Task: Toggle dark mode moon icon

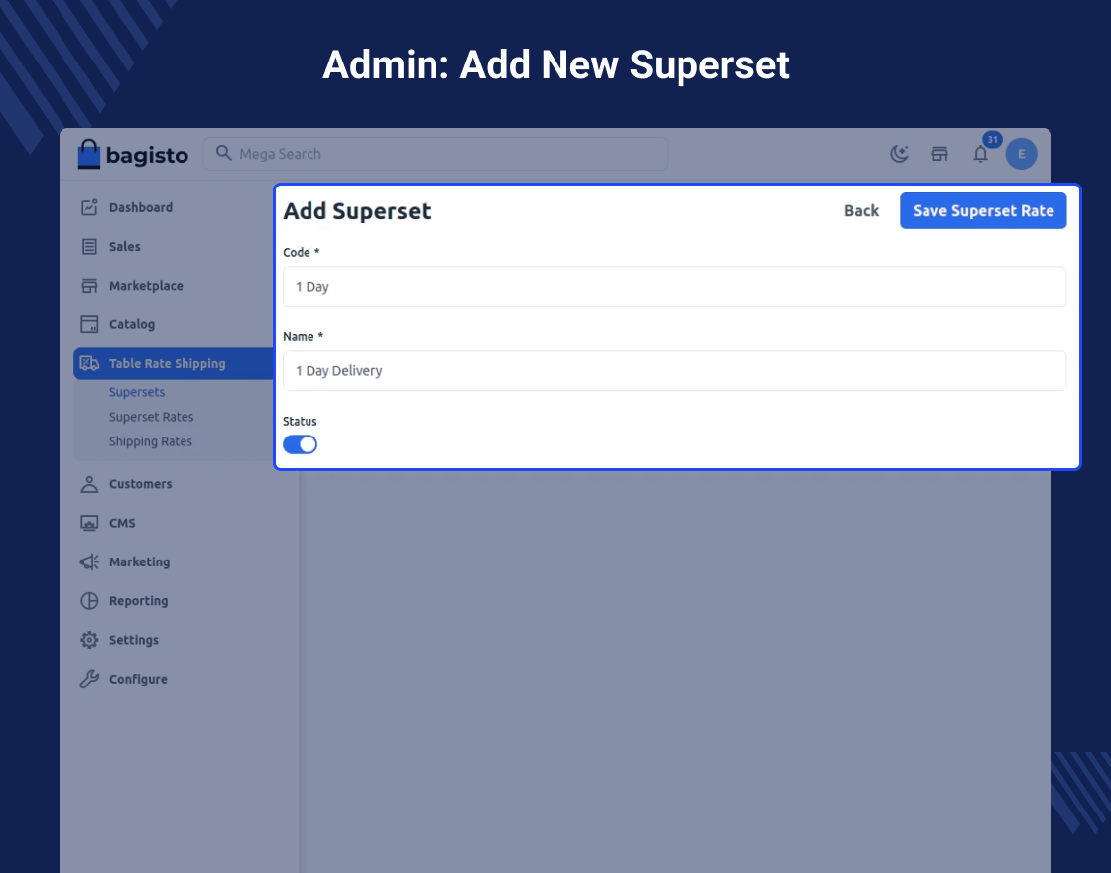Action: click(x=899, y=154)
